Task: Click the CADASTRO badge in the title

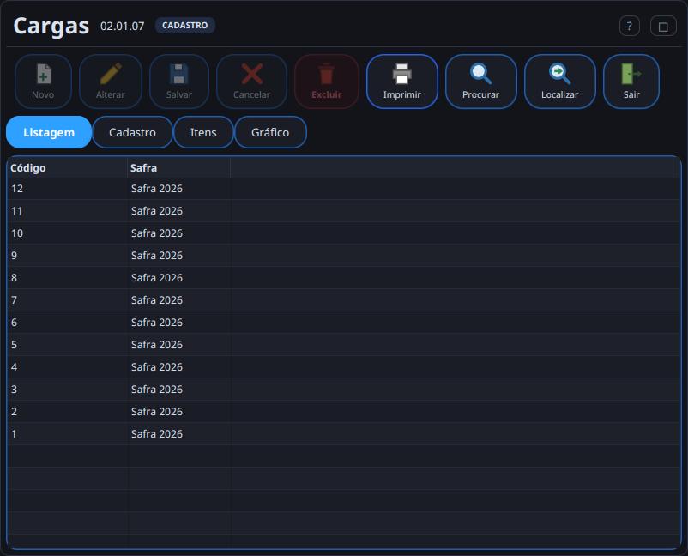Action: click(184, 26)
